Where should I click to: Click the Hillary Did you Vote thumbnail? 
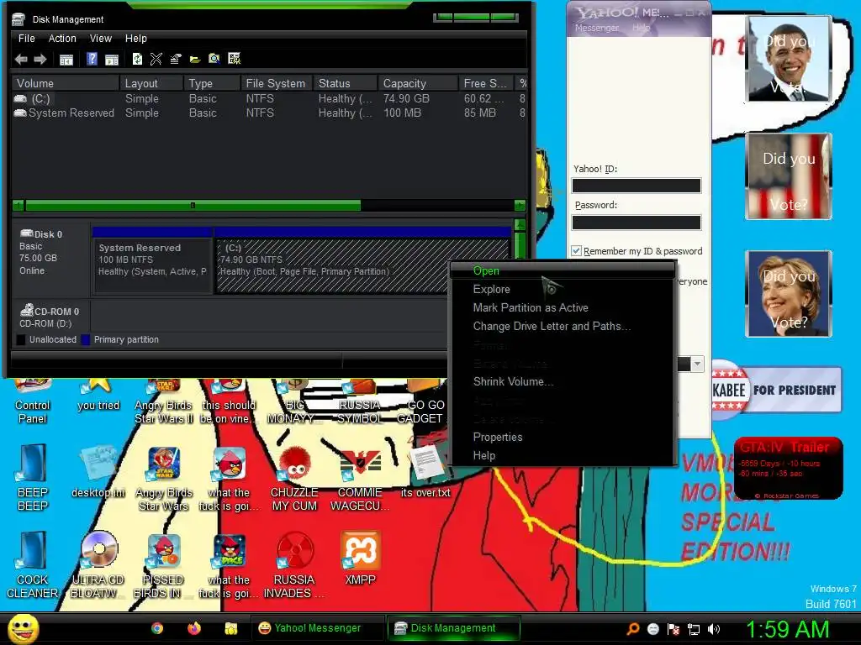click(789, 293)
